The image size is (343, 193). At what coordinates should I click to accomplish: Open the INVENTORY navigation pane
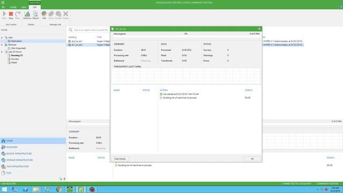pyautogui.click(x=33, y=147)
